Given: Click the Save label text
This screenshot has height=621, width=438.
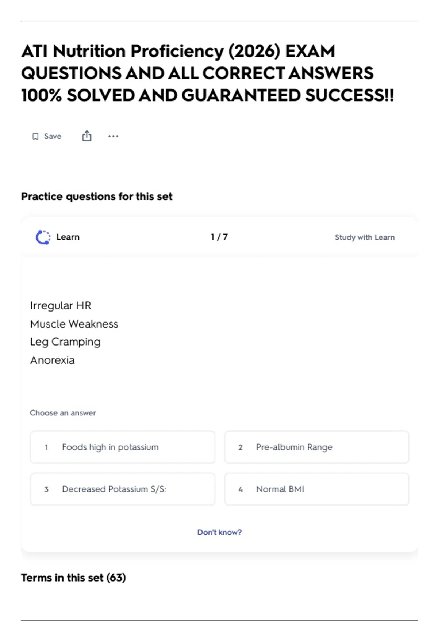Looking at the screenshot, I should pos(53,136).
